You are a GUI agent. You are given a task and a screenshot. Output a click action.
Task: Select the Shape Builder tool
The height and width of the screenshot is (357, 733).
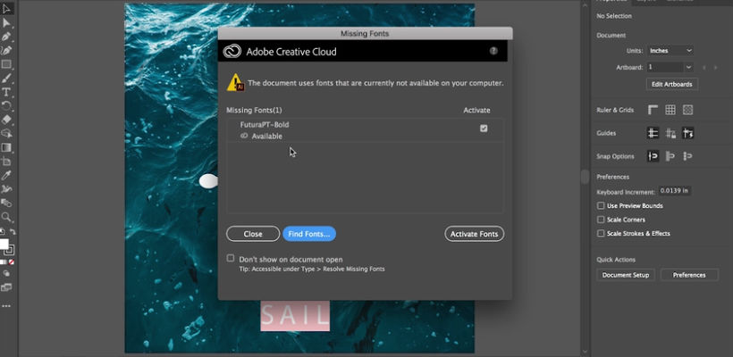point(6,134)
